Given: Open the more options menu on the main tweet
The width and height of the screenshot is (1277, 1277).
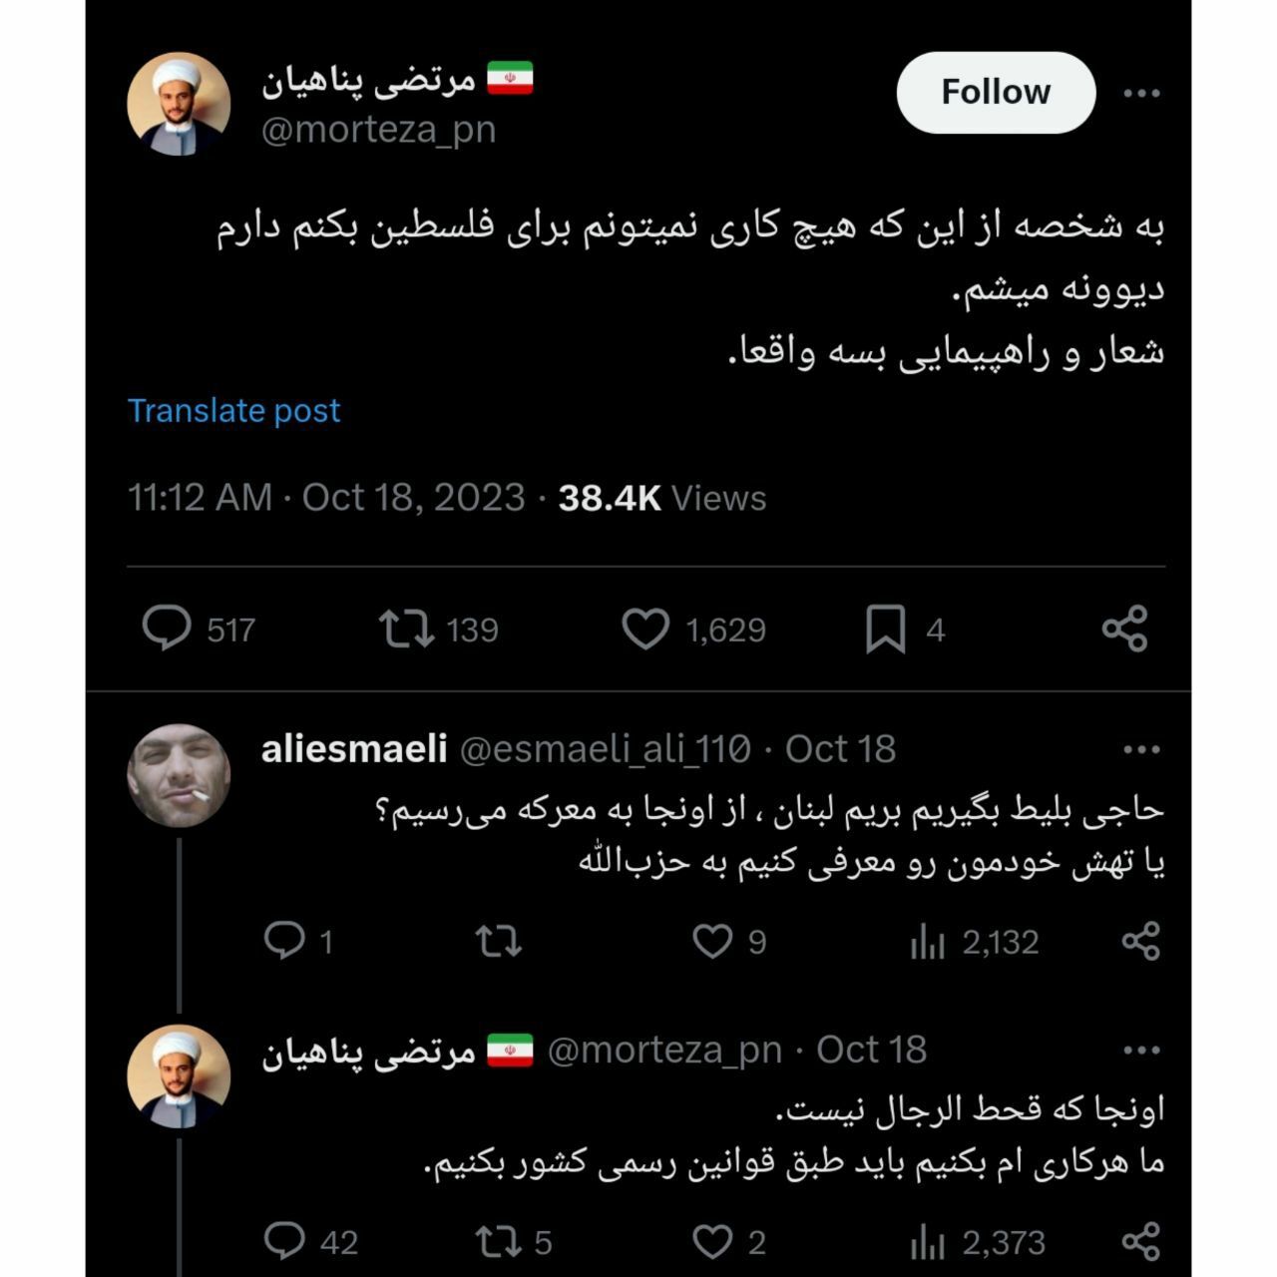Looking at the screenshot, I should coord(1143,92).
